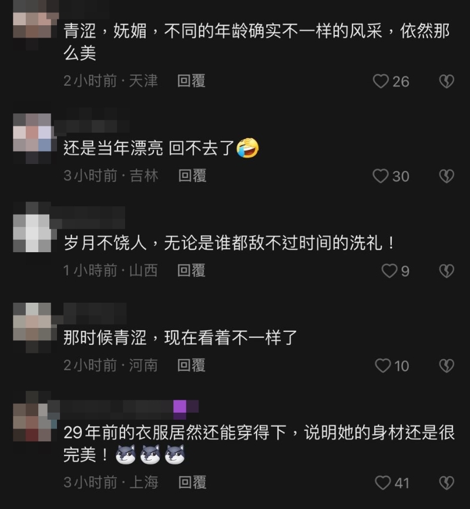Like the Henan comment with 10 likes
The image size is (470, 509).
click(x=382, y=366)
